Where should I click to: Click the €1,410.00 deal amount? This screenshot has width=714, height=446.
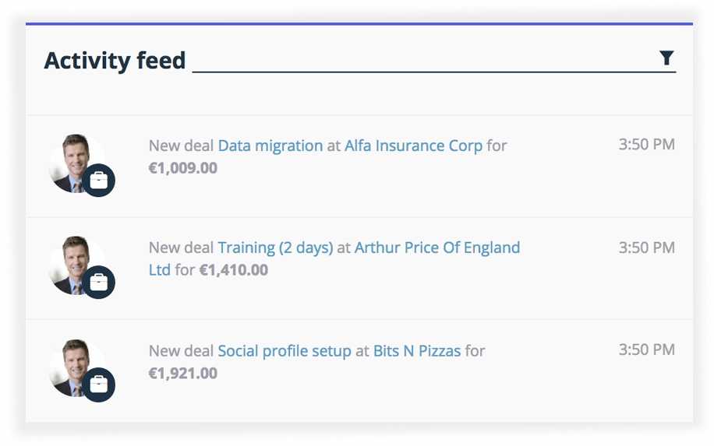(234, 270)
